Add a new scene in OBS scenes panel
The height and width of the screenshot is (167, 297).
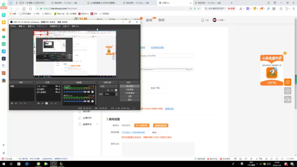click(12, 104)
